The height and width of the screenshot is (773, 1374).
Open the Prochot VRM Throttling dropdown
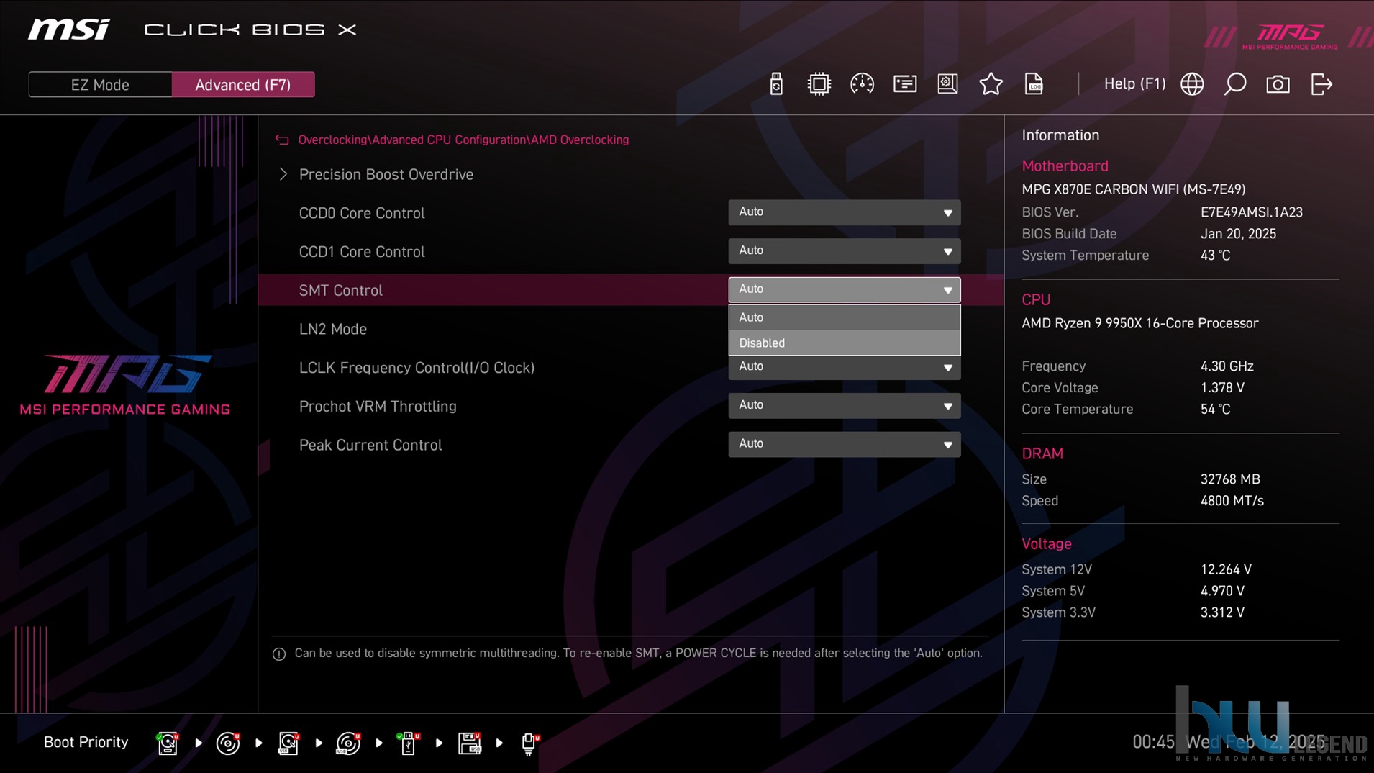pyautogui.click(x=844, y=406)
